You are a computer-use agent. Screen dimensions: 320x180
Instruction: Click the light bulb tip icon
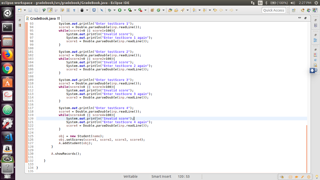point(317,177)
